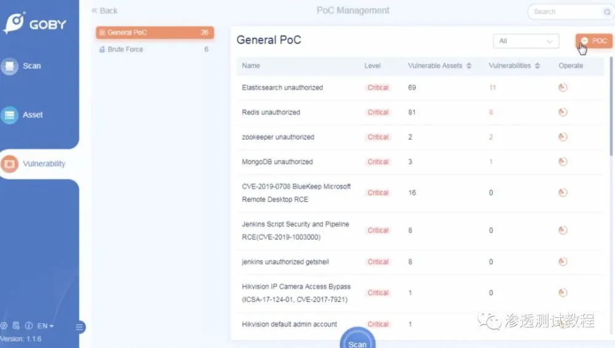
Task: Select 'Redis unauthorized' name
Action: [x=271, y=112]
